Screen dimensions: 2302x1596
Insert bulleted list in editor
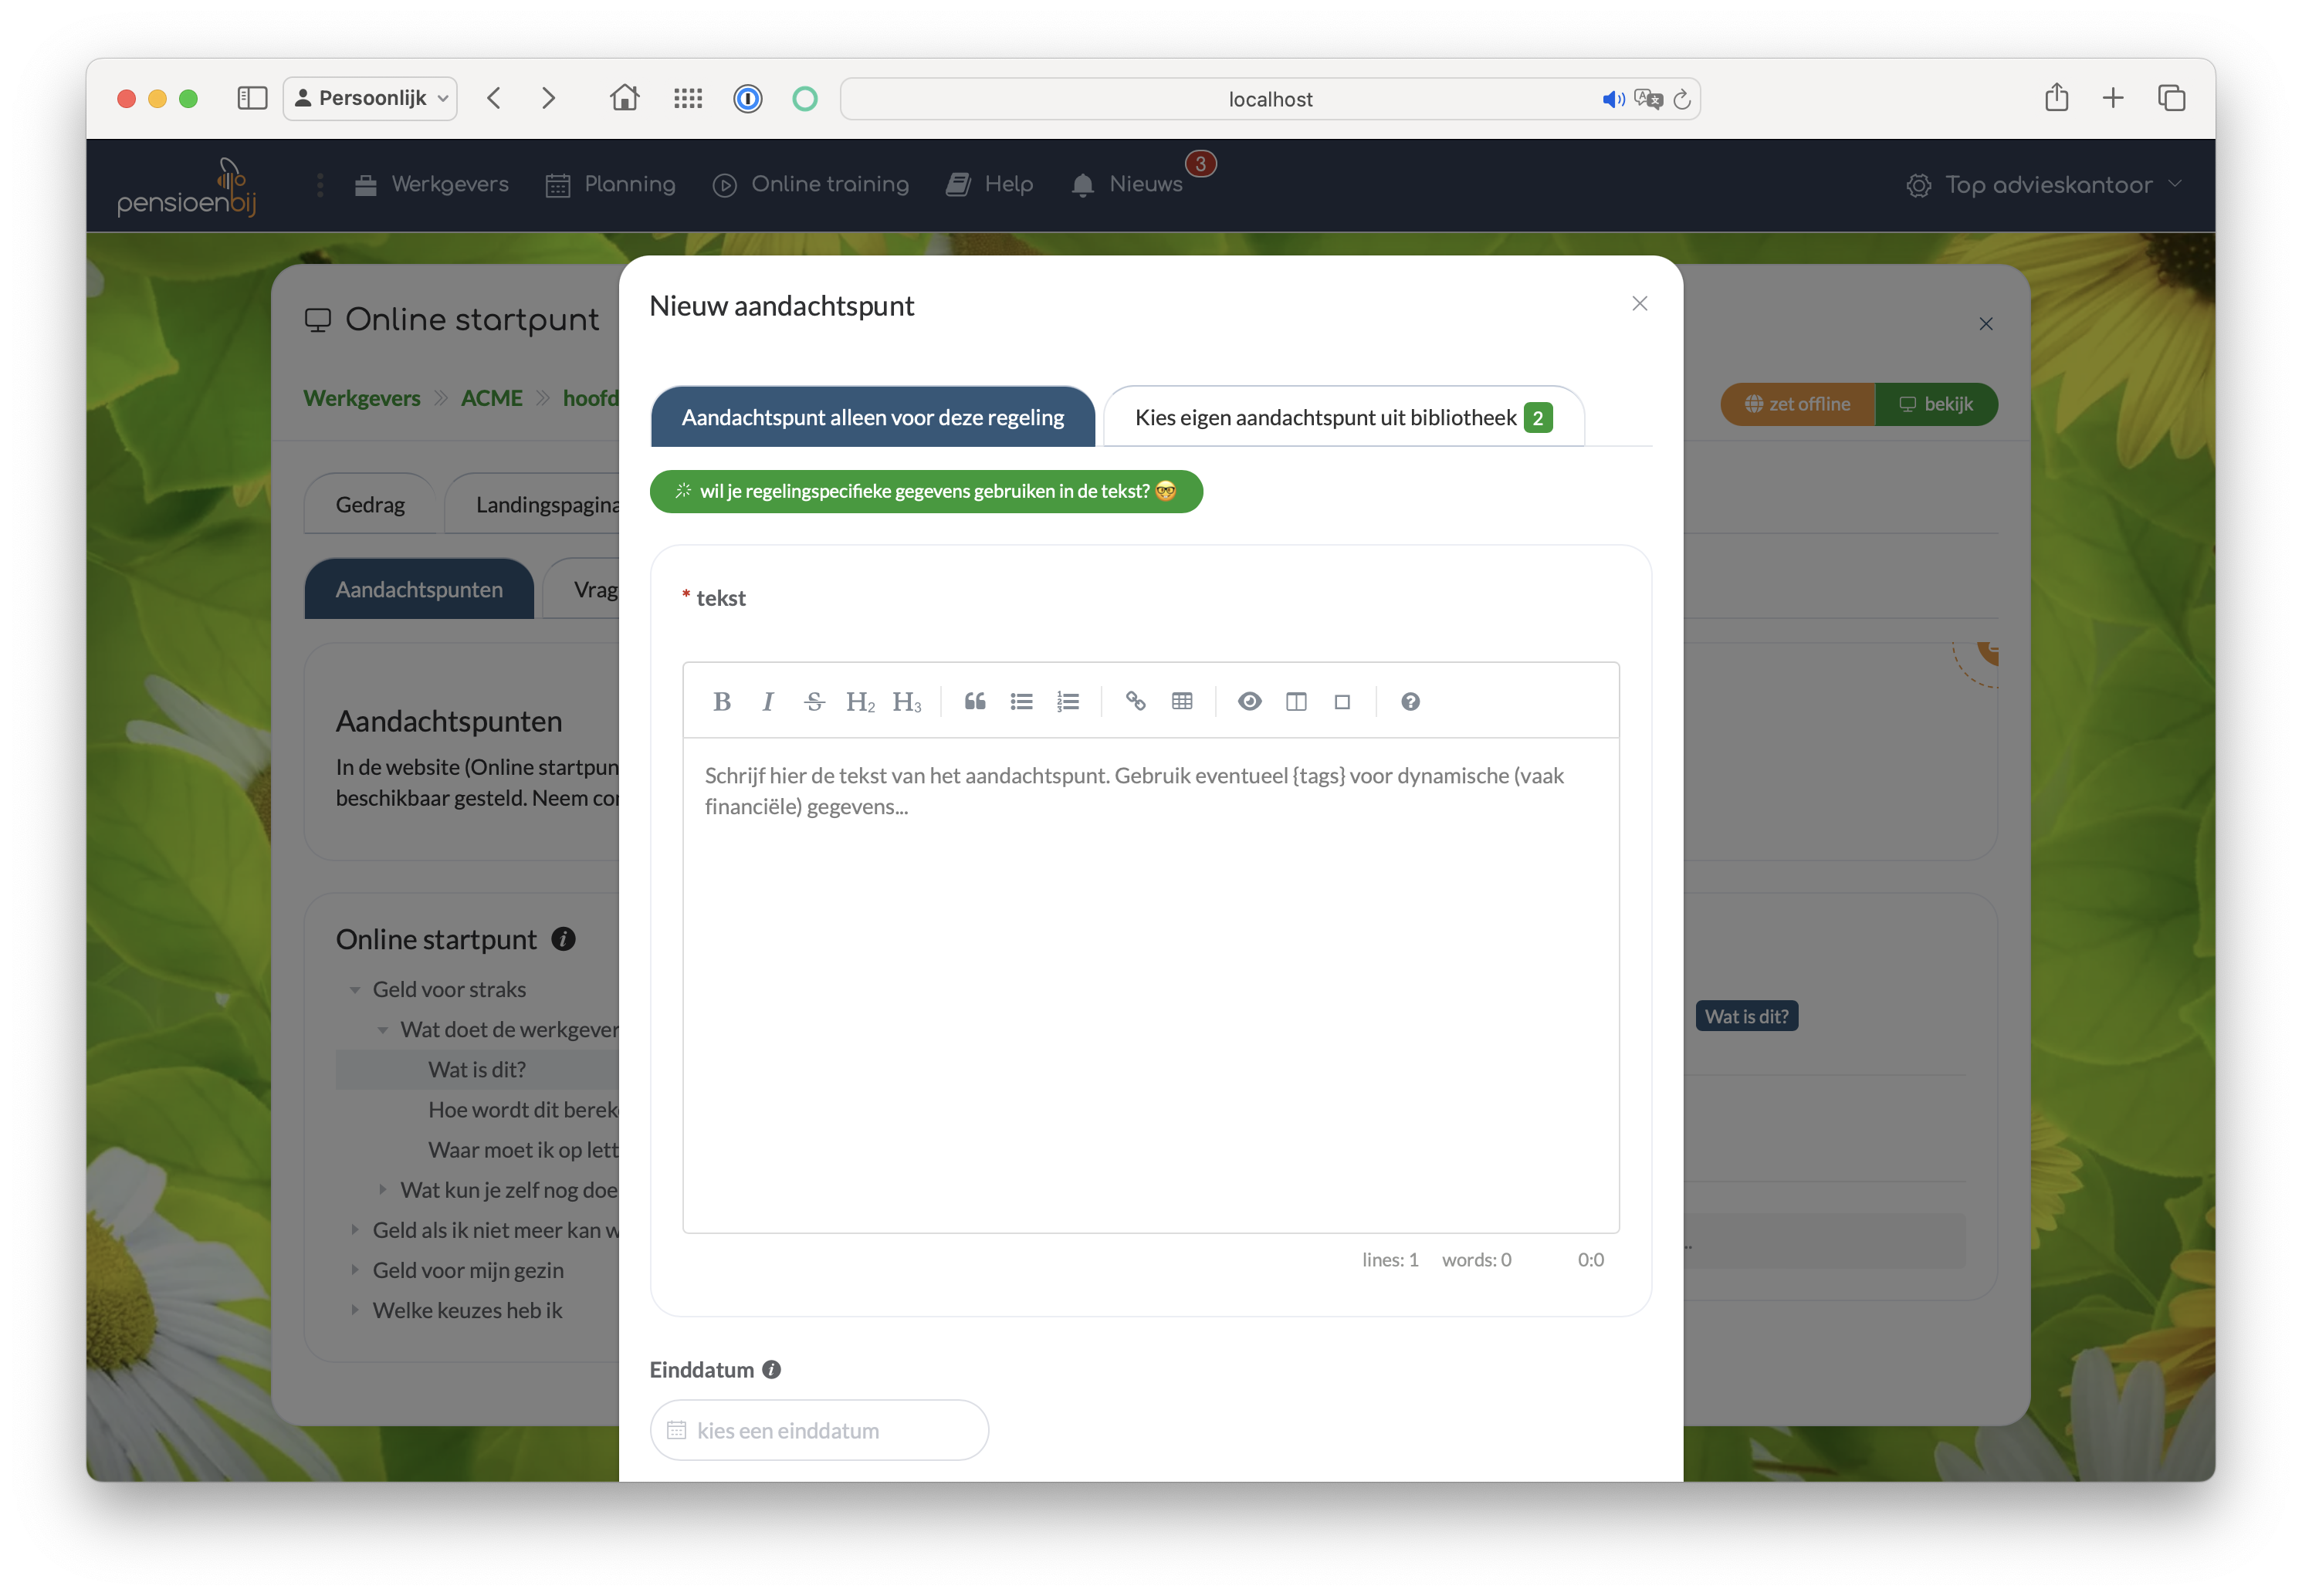click(x=1021, y=702)
